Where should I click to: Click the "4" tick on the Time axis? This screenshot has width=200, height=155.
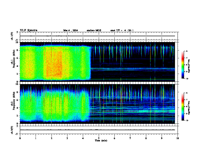click(83, 138)
